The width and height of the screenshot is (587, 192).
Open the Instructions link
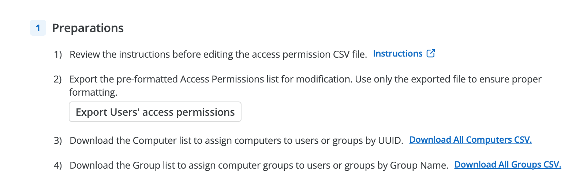click(397, 53)
